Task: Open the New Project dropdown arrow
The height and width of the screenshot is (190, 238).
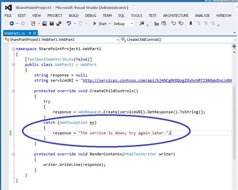Action: point(39,24)
